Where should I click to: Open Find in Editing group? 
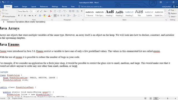pos(171,10)
